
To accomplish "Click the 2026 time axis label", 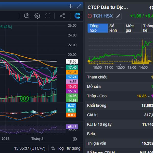I will point(5,139).
